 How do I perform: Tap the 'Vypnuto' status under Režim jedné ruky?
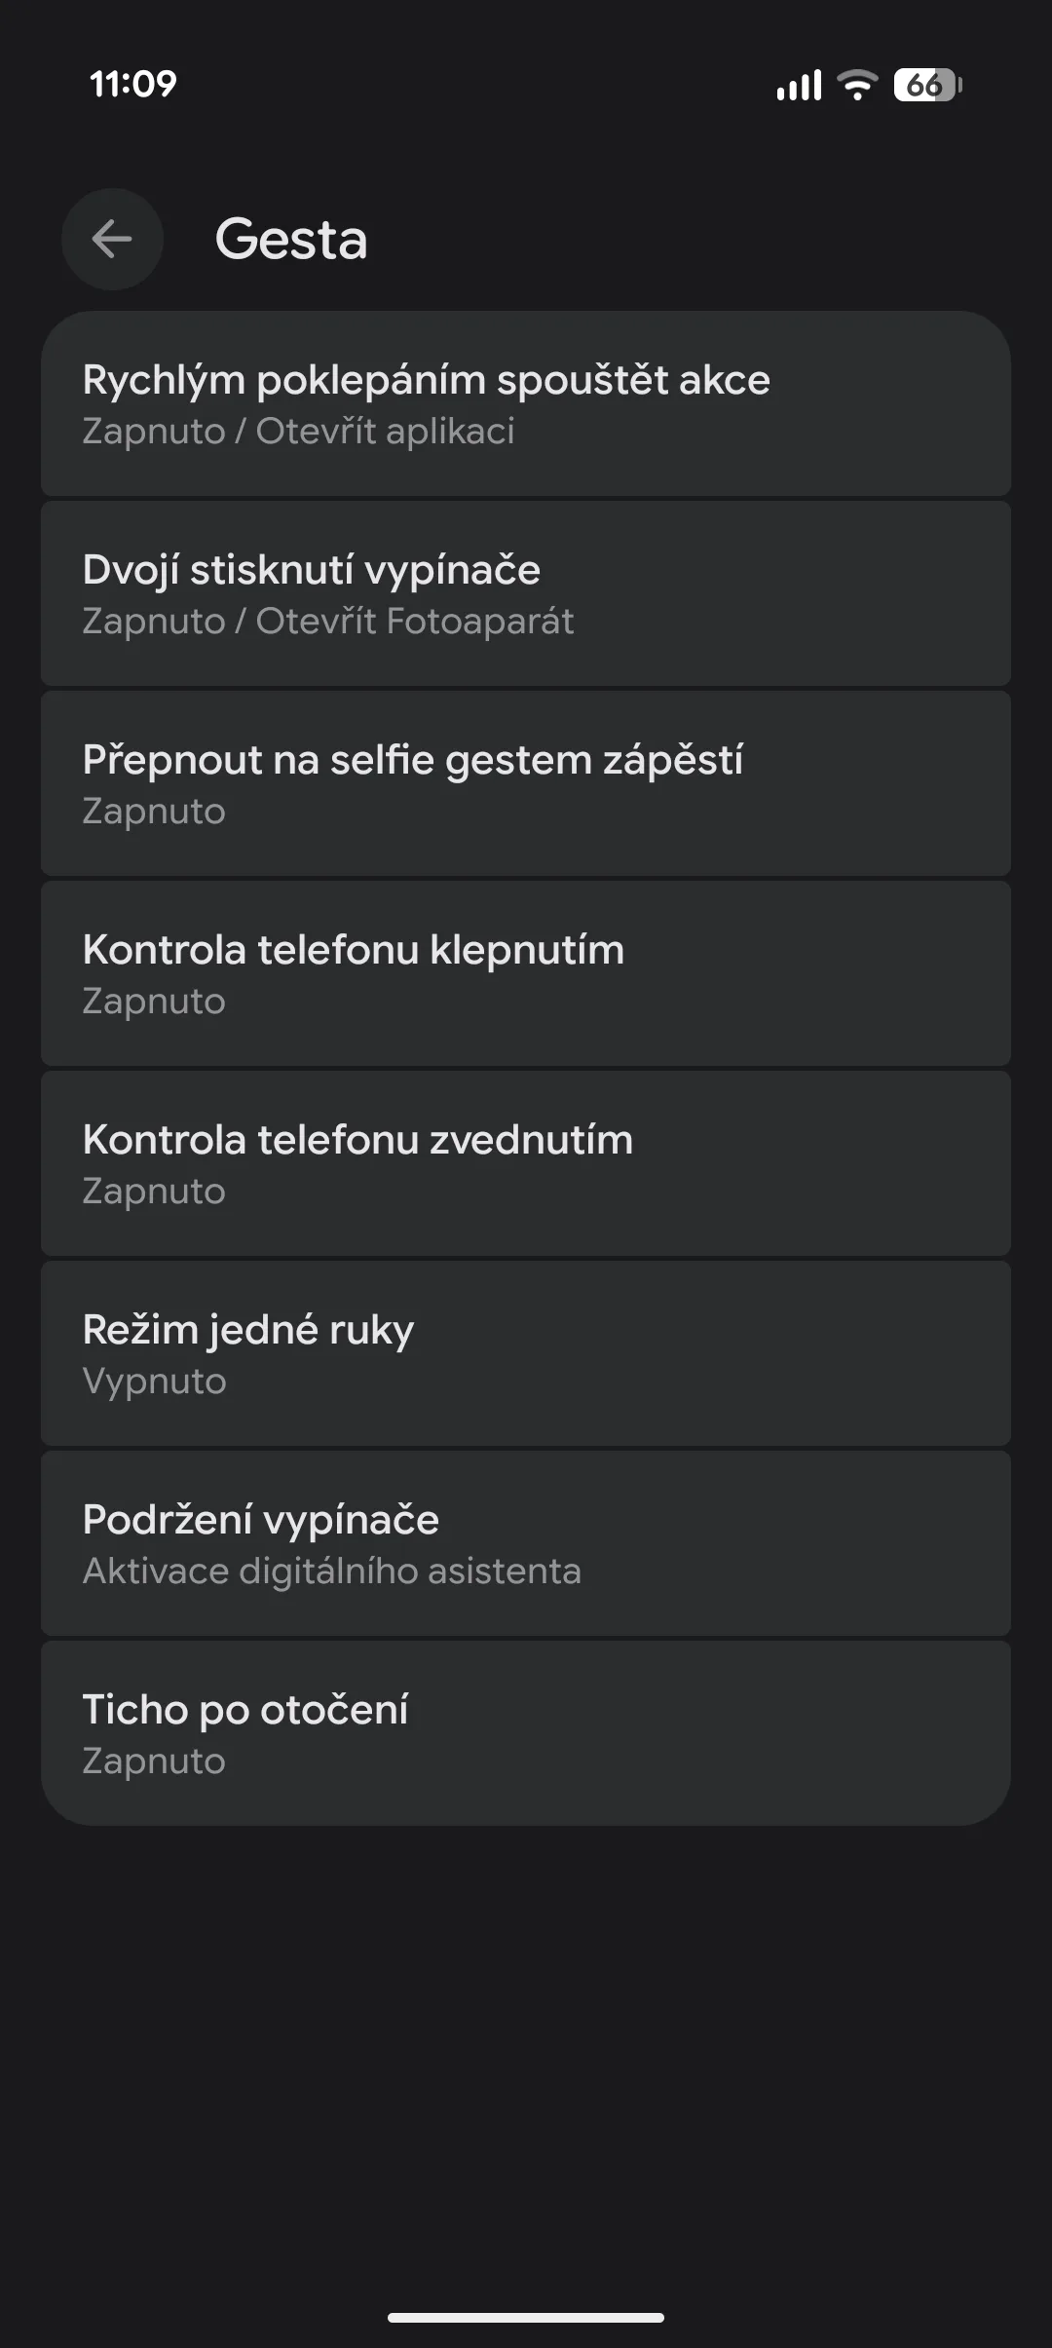click(154, 1382)
